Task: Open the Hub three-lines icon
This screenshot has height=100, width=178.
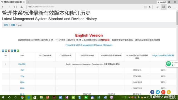Action: coord(158,7)
